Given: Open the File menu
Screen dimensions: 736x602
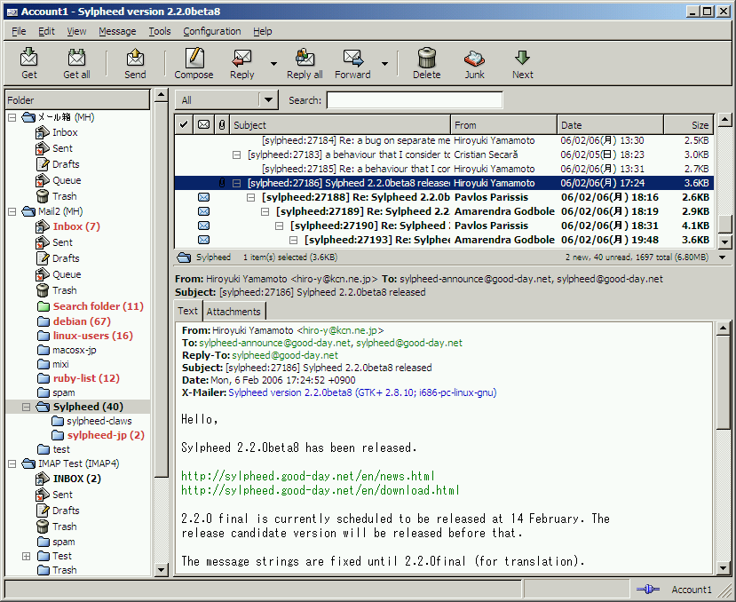Looking at the screenshot, I should 19,31.
